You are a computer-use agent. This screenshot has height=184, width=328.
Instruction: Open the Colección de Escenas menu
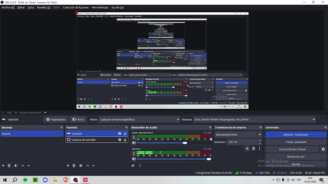click(76, 7)
